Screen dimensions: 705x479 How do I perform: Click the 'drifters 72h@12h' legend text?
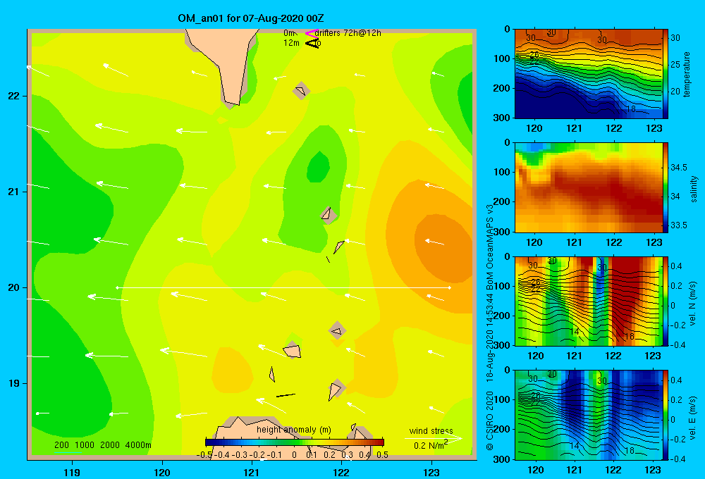pos(348,33)
